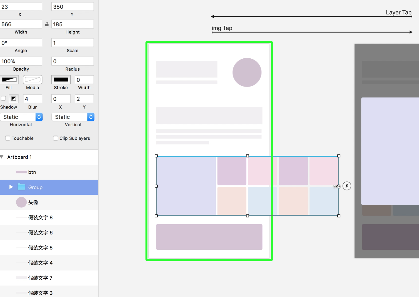Select the 头像 layer

click(x=49, y=203)
